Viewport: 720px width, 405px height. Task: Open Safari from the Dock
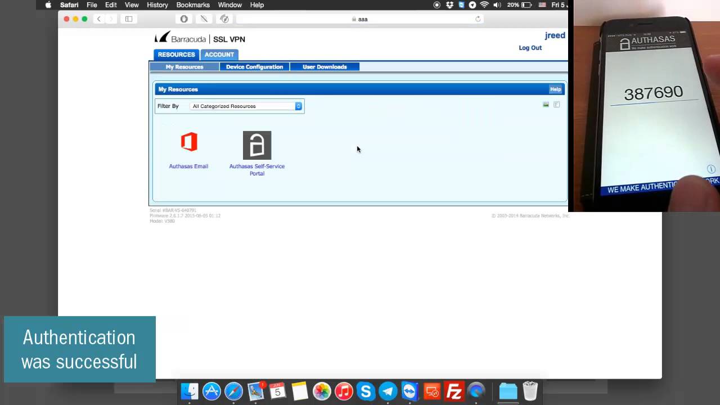coord(233,391)
